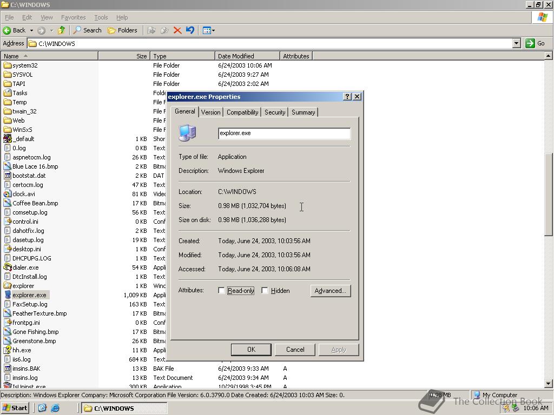
Task: Launch Internet Explorer from Quick Launch
Action: point(56,408)
